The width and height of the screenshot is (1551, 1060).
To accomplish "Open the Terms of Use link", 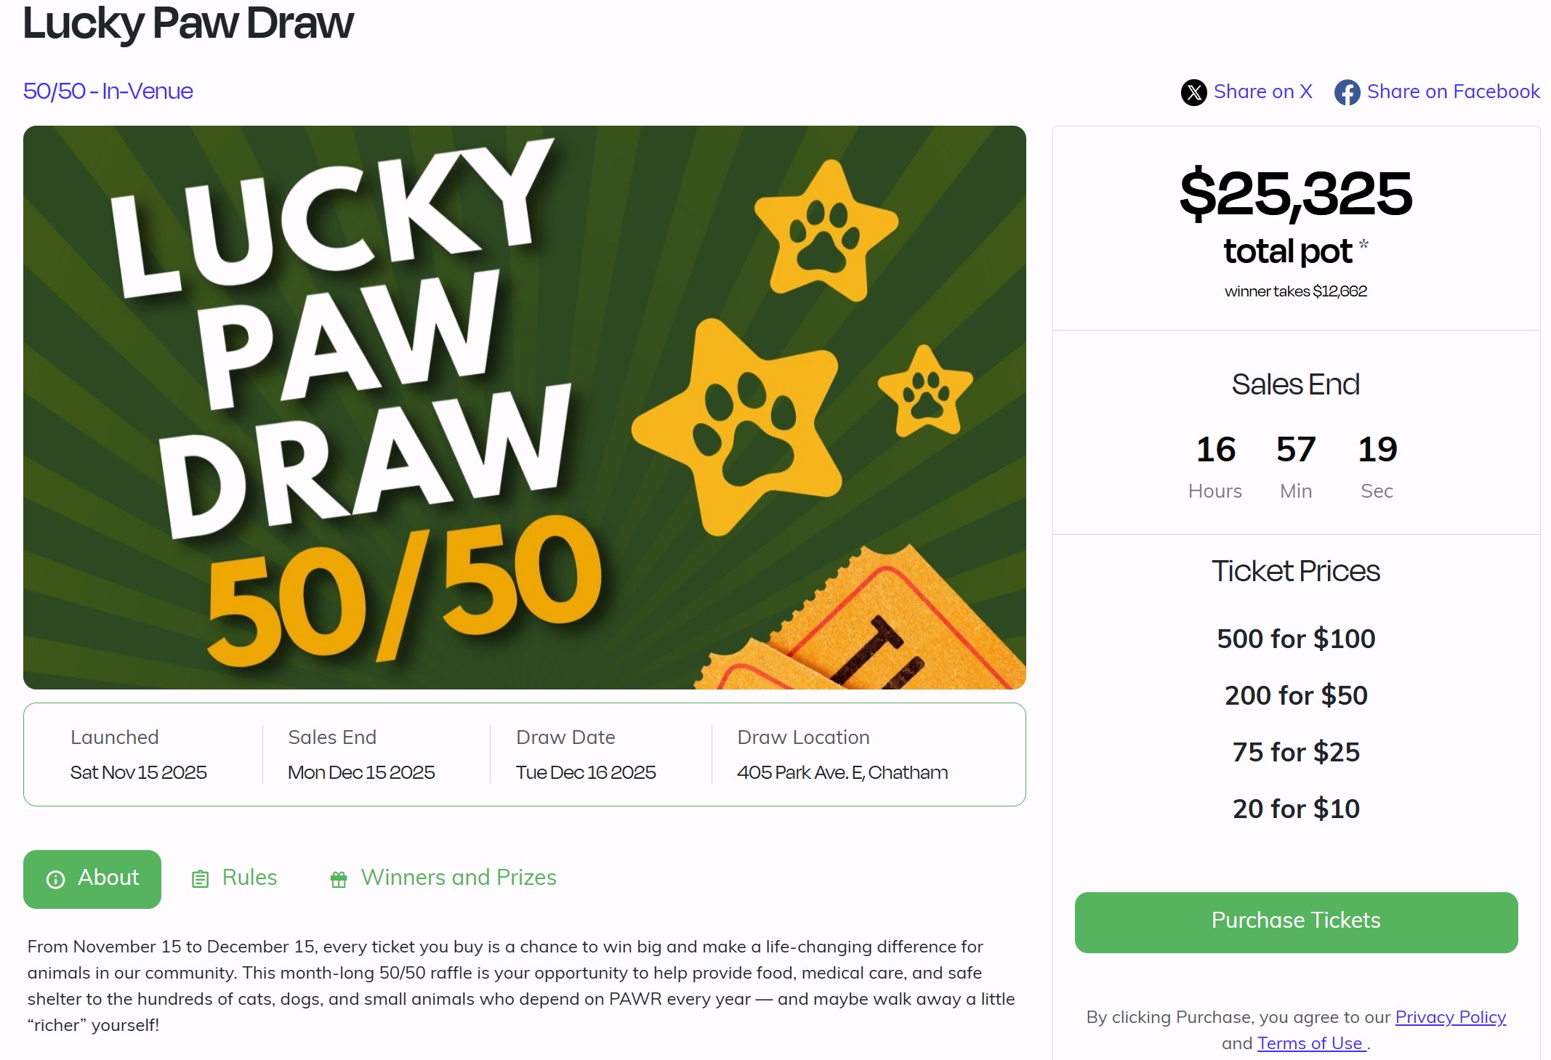I will click(1310, 1043).
